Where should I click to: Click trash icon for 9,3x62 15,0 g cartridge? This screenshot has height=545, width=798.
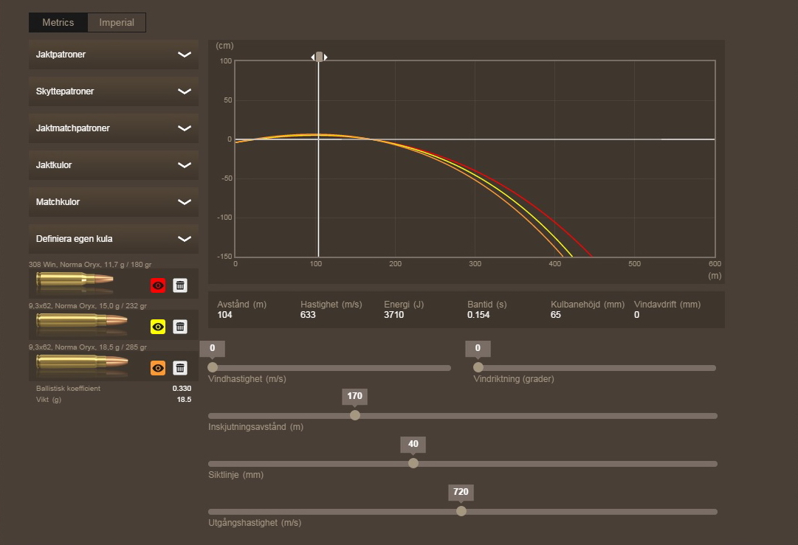click(x=180, y=327)
